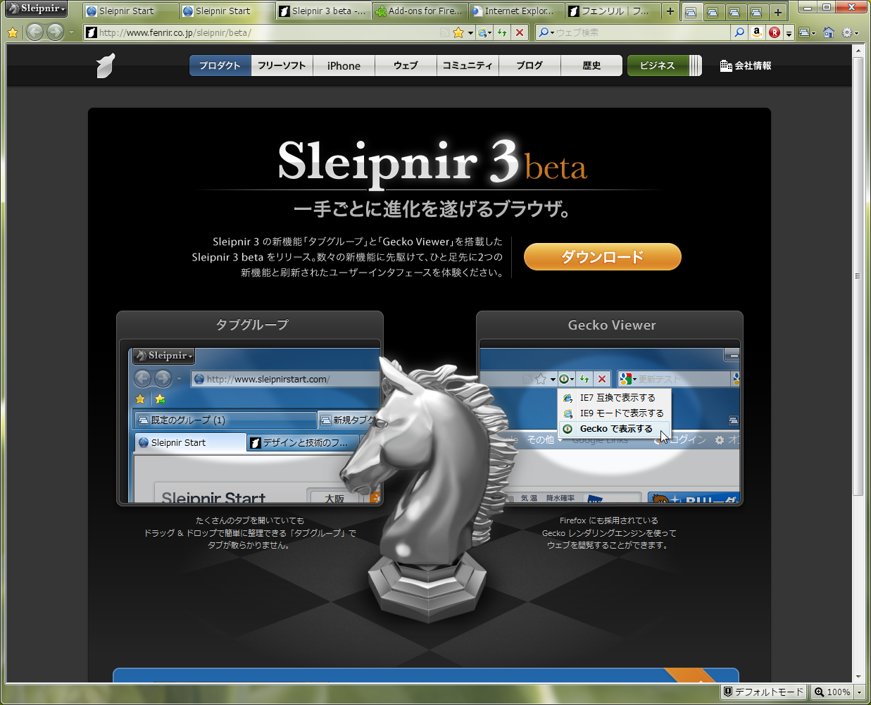This screenshot has width=871, height=705.
Task: Go back with the Back arrow button
Action: coord(35,32)
